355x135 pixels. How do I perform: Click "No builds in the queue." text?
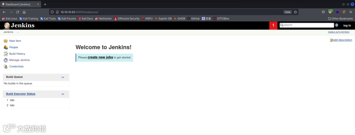pyautogui.click(x=18, y=83)
